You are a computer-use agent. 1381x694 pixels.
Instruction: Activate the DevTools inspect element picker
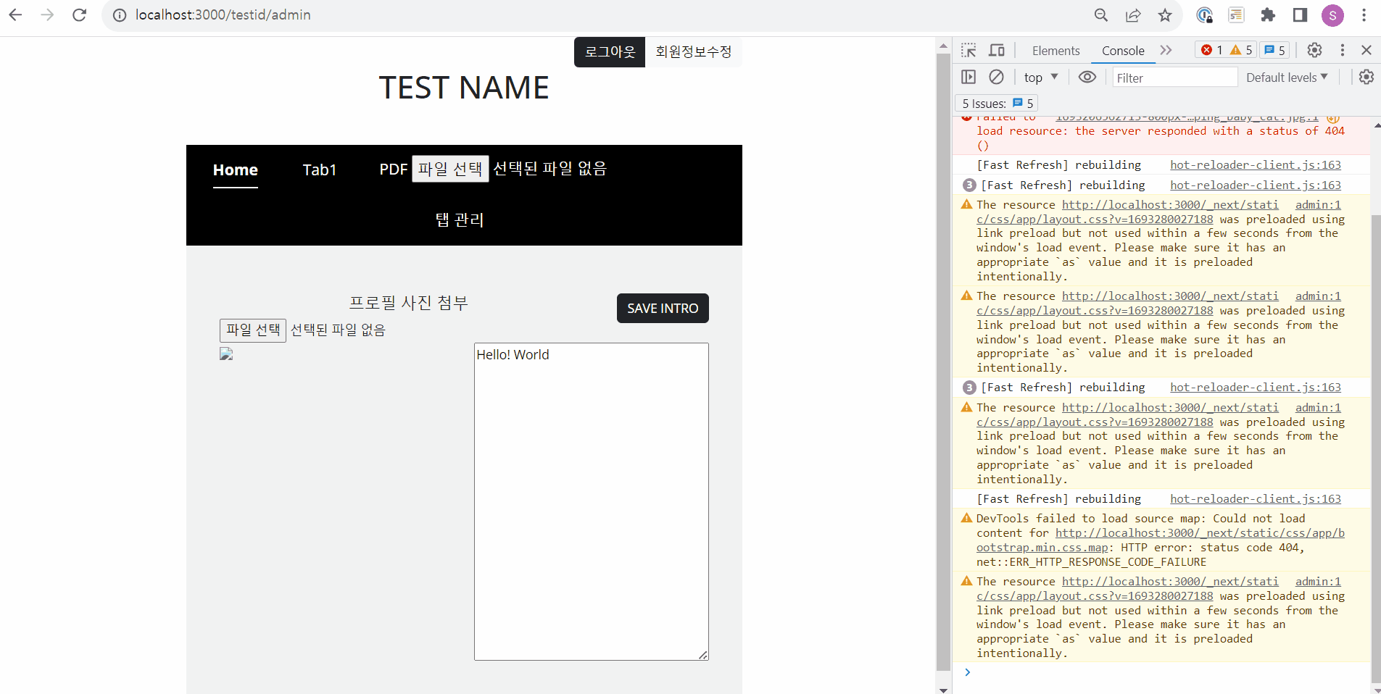[969, 50]
